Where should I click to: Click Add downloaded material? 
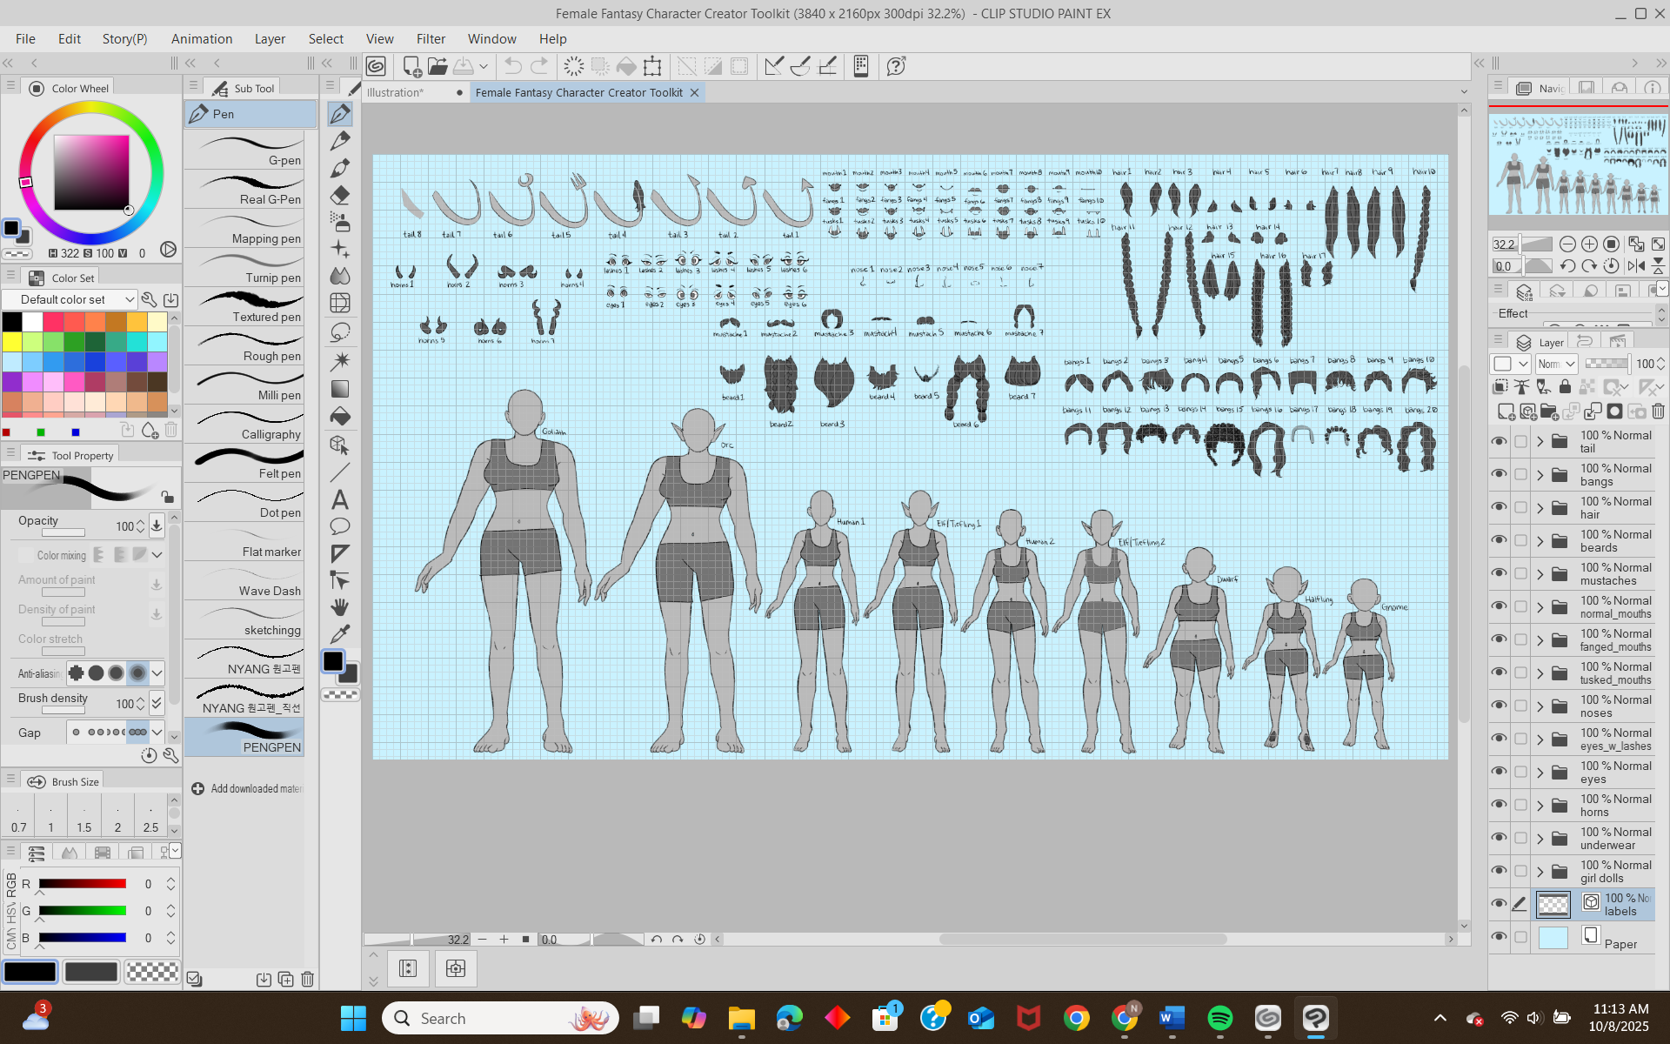pos(247,788)
